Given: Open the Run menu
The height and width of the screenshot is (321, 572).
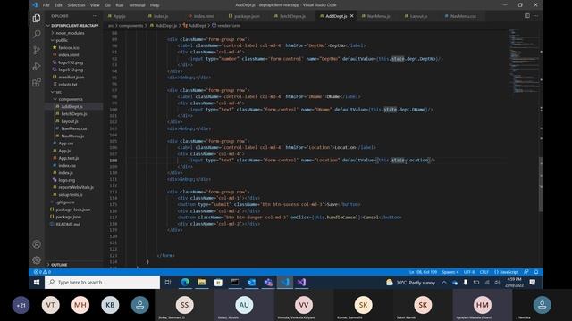Looking at the screenshot, I should coord(119,5).
